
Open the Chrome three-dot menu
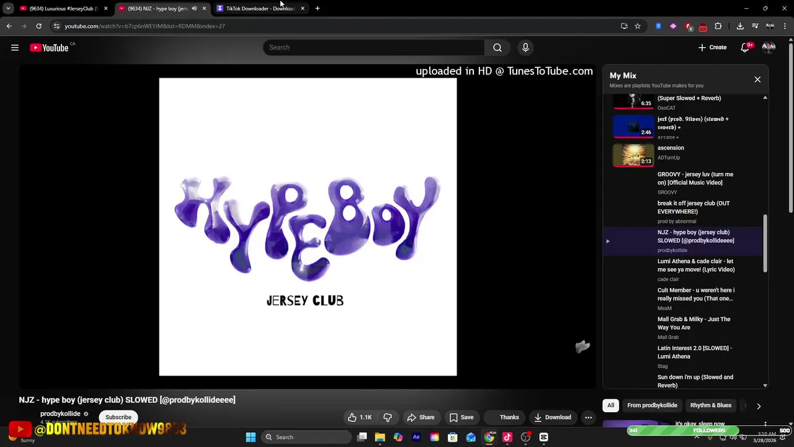tap(786, 26)
